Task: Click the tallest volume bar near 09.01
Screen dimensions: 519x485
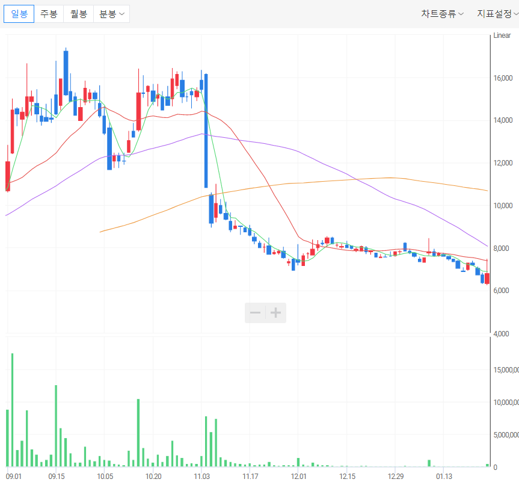Action: [x=13, y=410]
